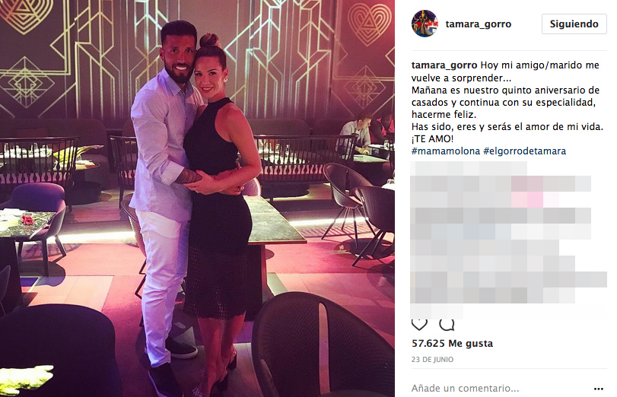
Task: Select the man in the white shirt
Action: pyautogui.click(x=164, y=205)
